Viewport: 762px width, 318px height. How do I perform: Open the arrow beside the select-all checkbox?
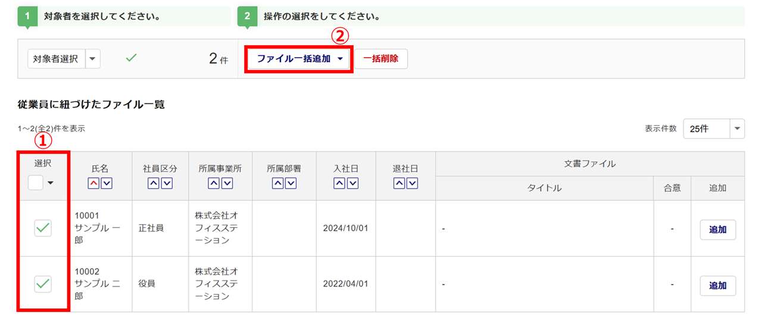point(51,183)
